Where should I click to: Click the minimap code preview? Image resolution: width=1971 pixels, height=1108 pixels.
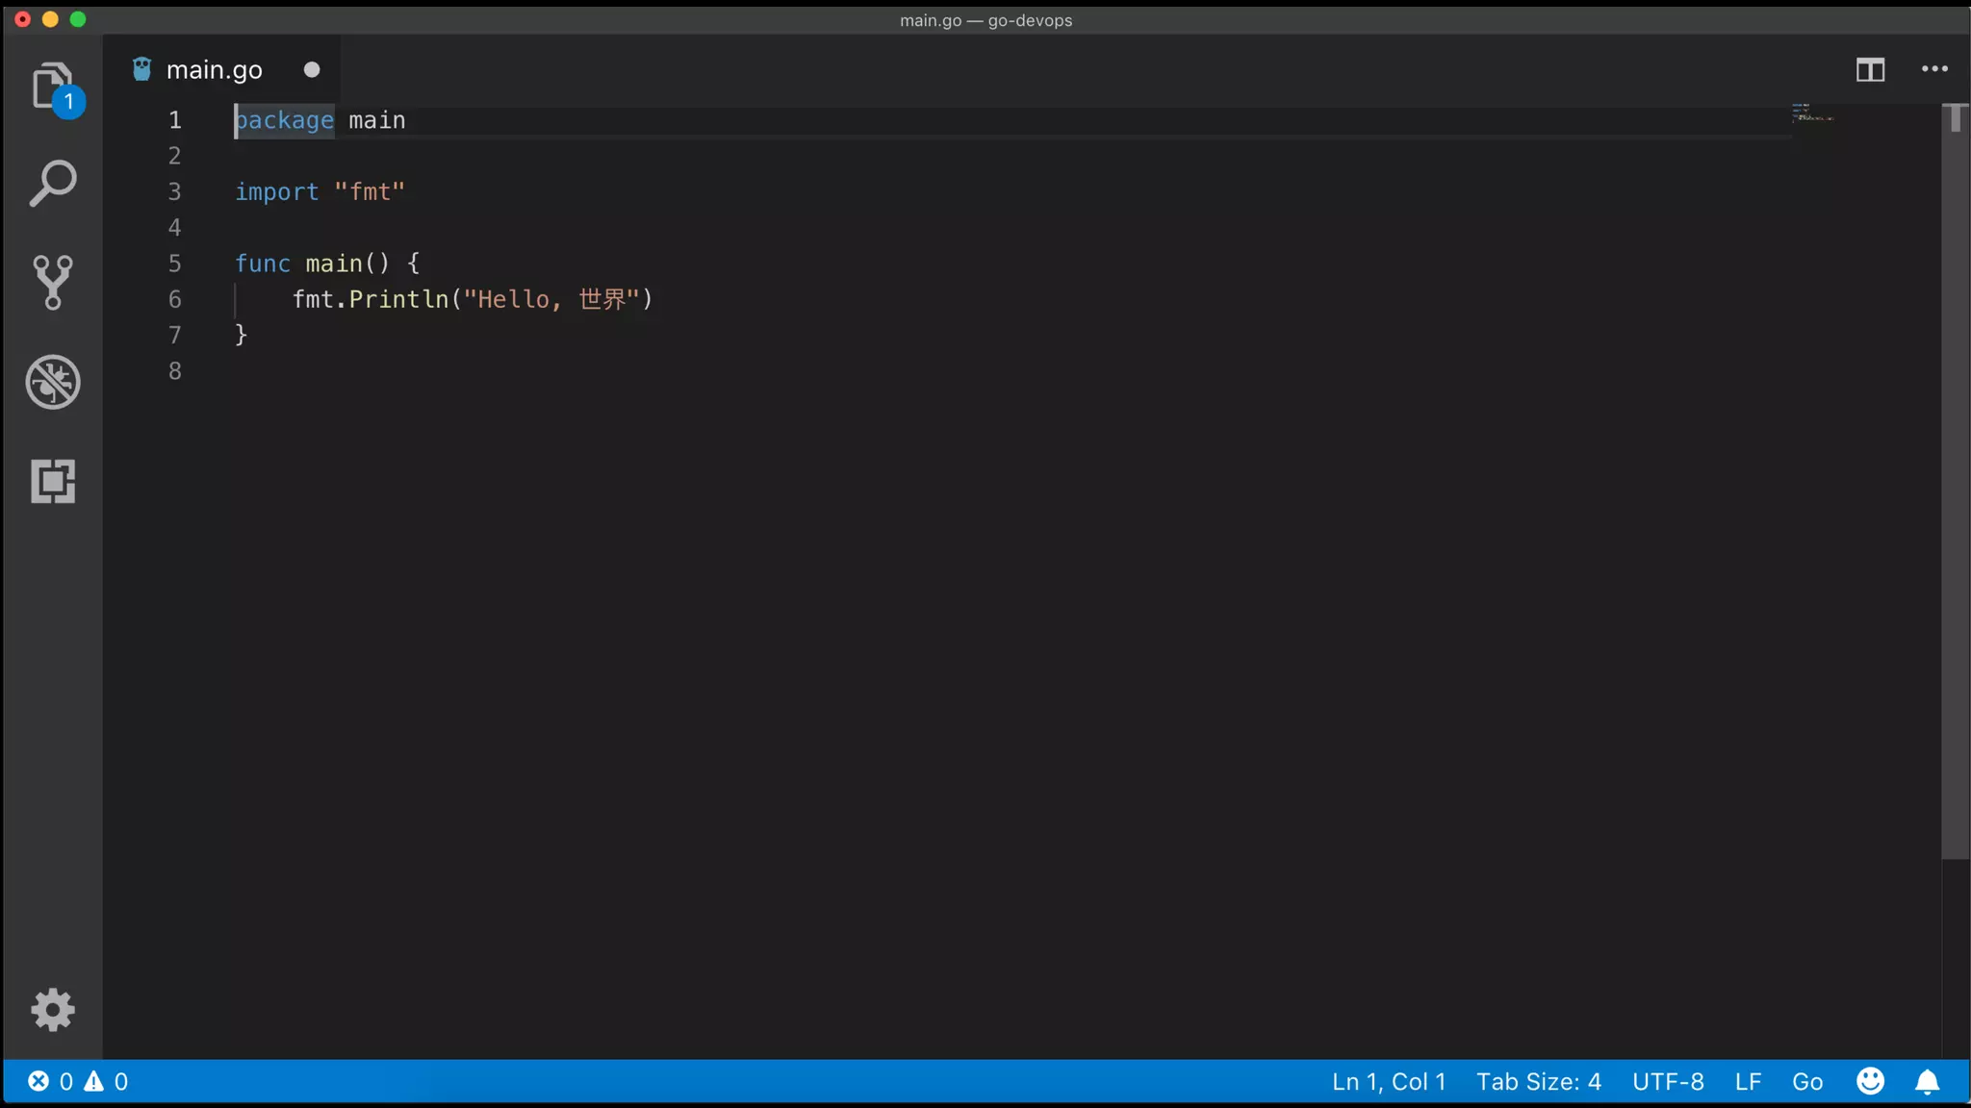click(1812, 113)
